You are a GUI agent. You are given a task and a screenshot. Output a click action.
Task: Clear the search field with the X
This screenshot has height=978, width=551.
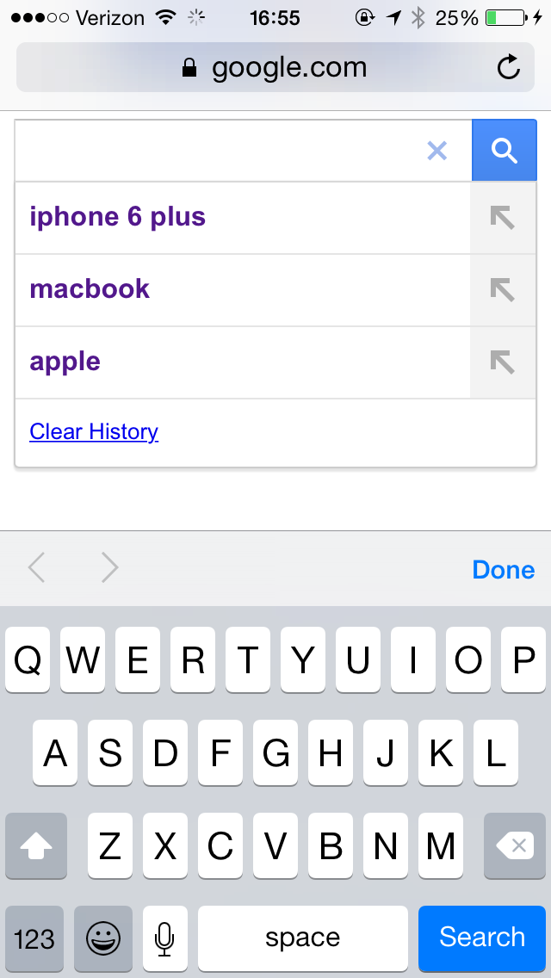click(x=436, y=151)
